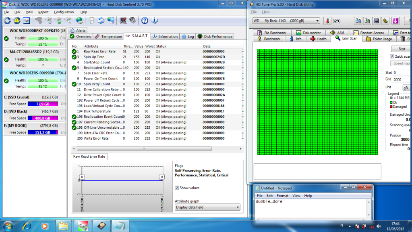Select the M4-CT128M4SSD2 disk entry

click(x=35, y=59)
